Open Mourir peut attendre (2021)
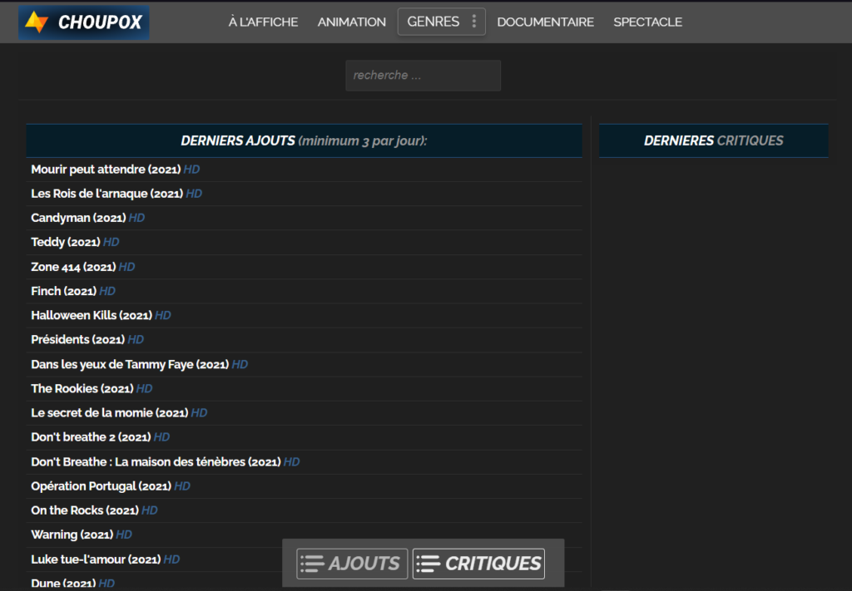Image resolution: width=852 pixels, height=591 pixels. pos(115,170)
